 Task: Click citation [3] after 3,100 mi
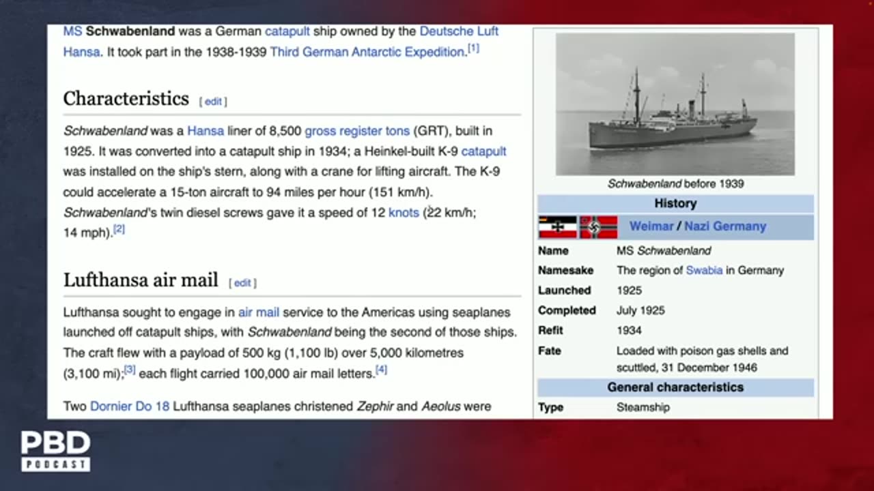tap(130, 370)
